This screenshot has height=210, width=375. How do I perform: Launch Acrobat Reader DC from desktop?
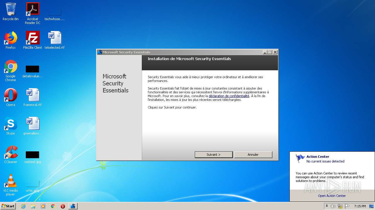(33, 13)
